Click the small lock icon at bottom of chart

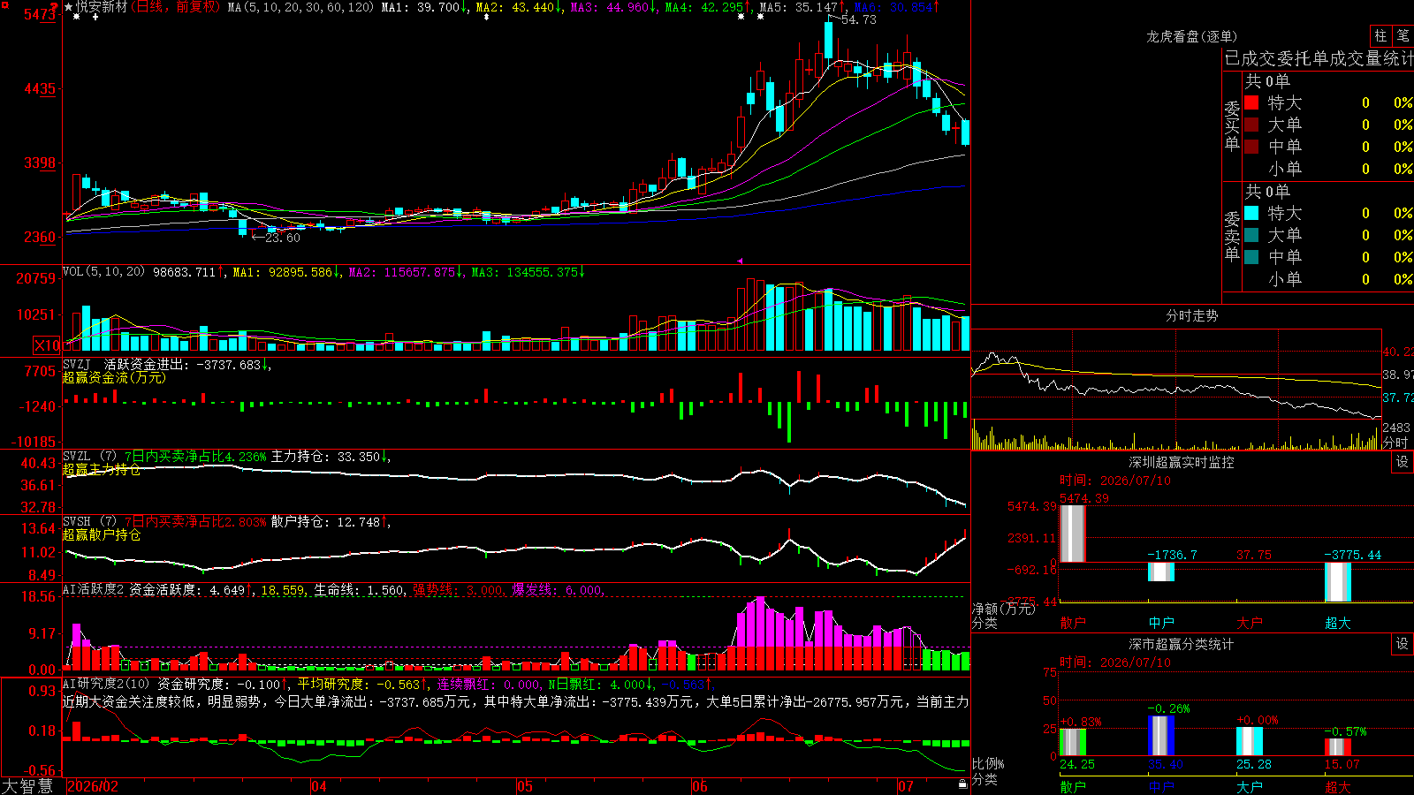click(x=962, y=784)
